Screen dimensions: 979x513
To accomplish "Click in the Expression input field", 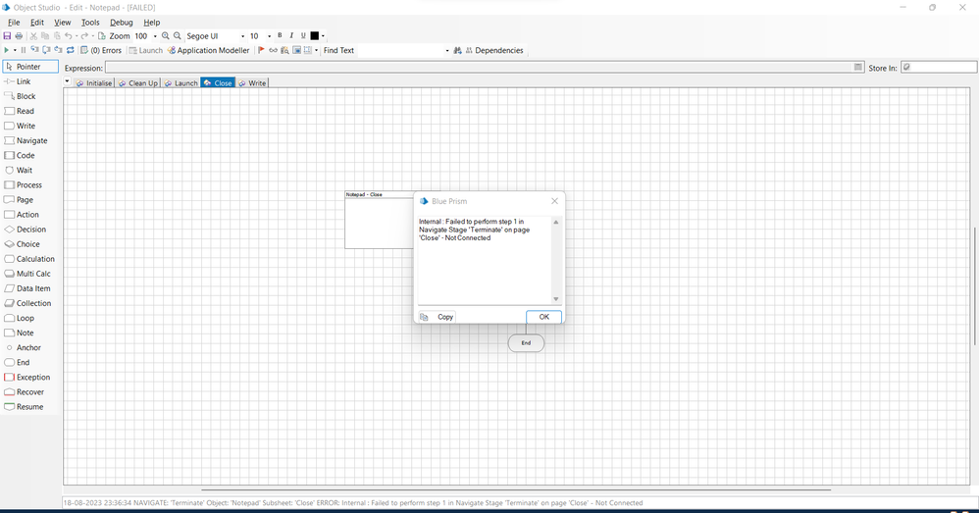I will [484, 68].
